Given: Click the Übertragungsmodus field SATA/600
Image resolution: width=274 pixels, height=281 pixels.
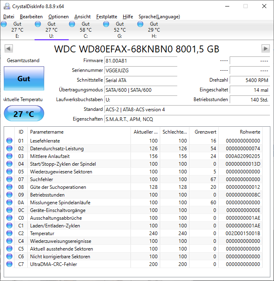Looking at the screenshot, I should click(x=141, y=90).
